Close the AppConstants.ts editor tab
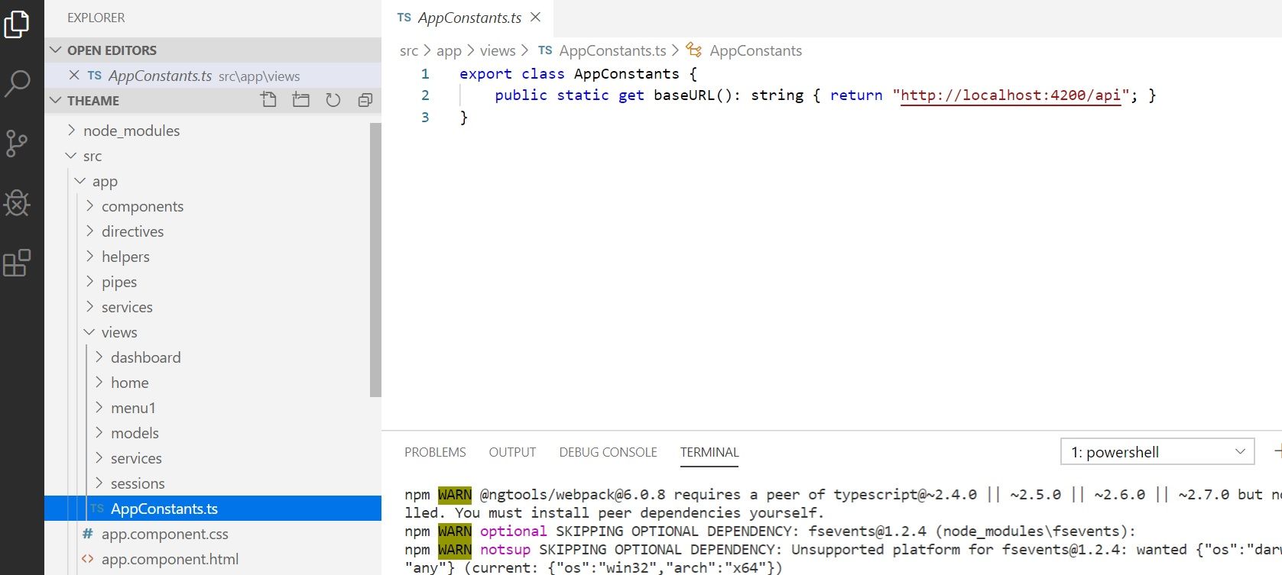 [536, 18]
